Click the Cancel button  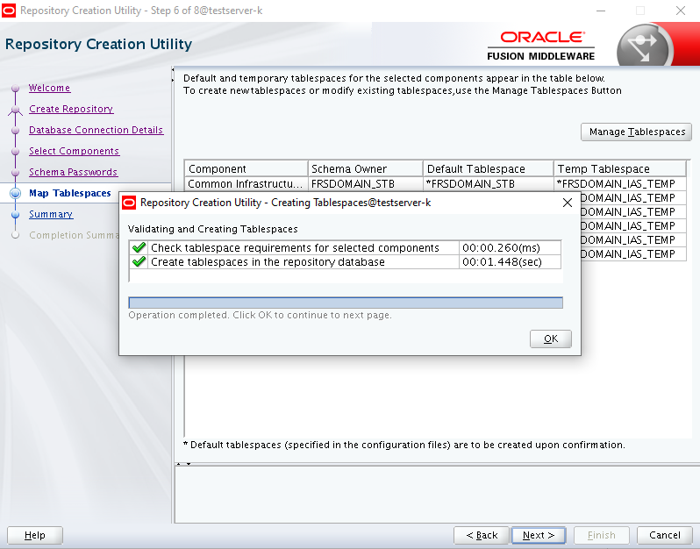[x=664, y=535]
